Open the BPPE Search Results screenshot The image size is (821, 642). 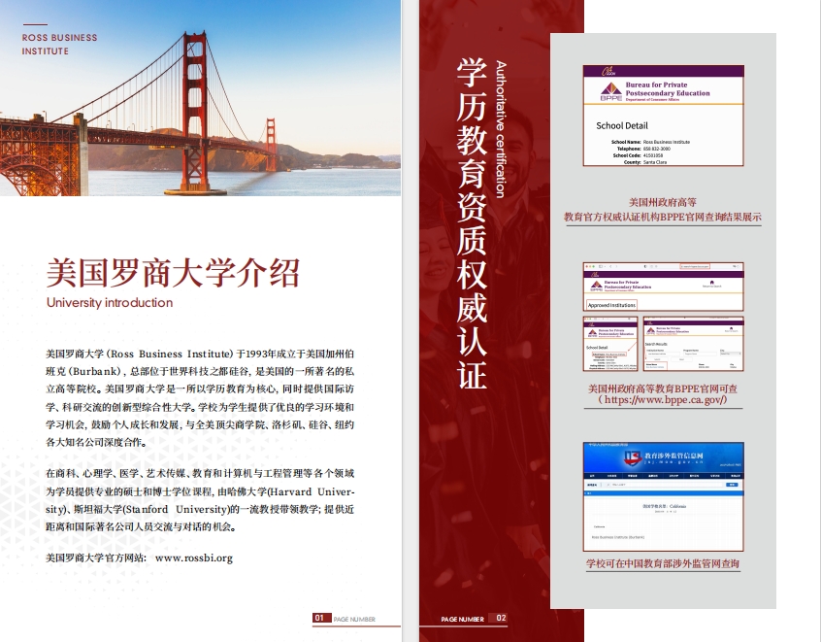click(x=694, y=344)
